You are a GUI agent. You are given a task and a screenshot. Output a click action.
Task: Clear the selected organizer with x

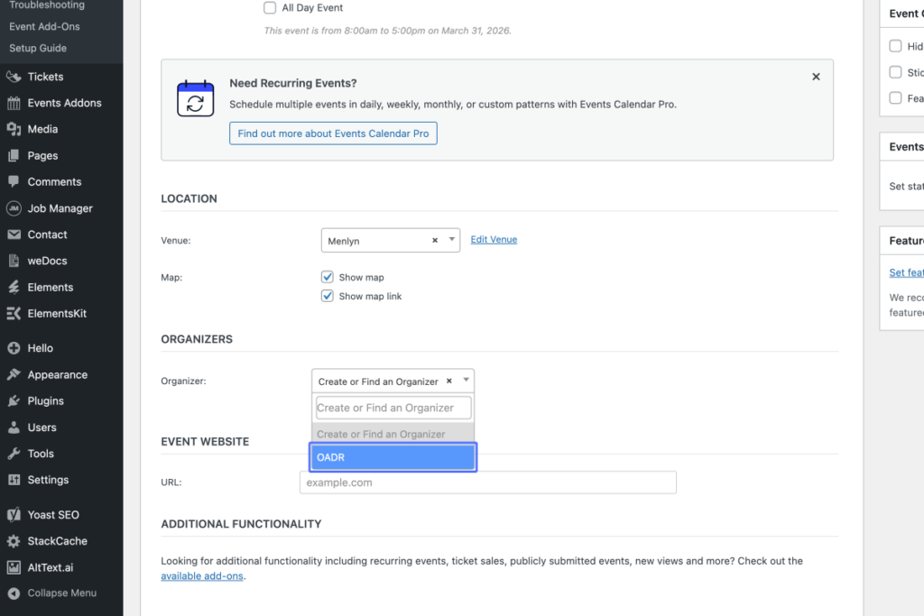(x=449, y=381)
